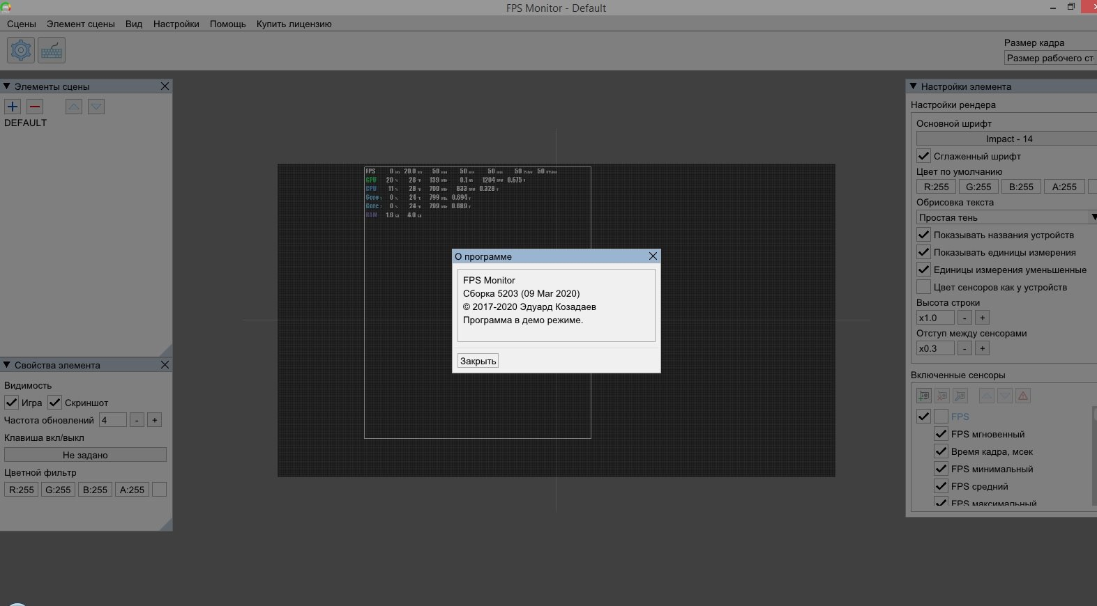Open settings via the gear icon
This screenshot has width=1097, height=606.
coord(21,50)
